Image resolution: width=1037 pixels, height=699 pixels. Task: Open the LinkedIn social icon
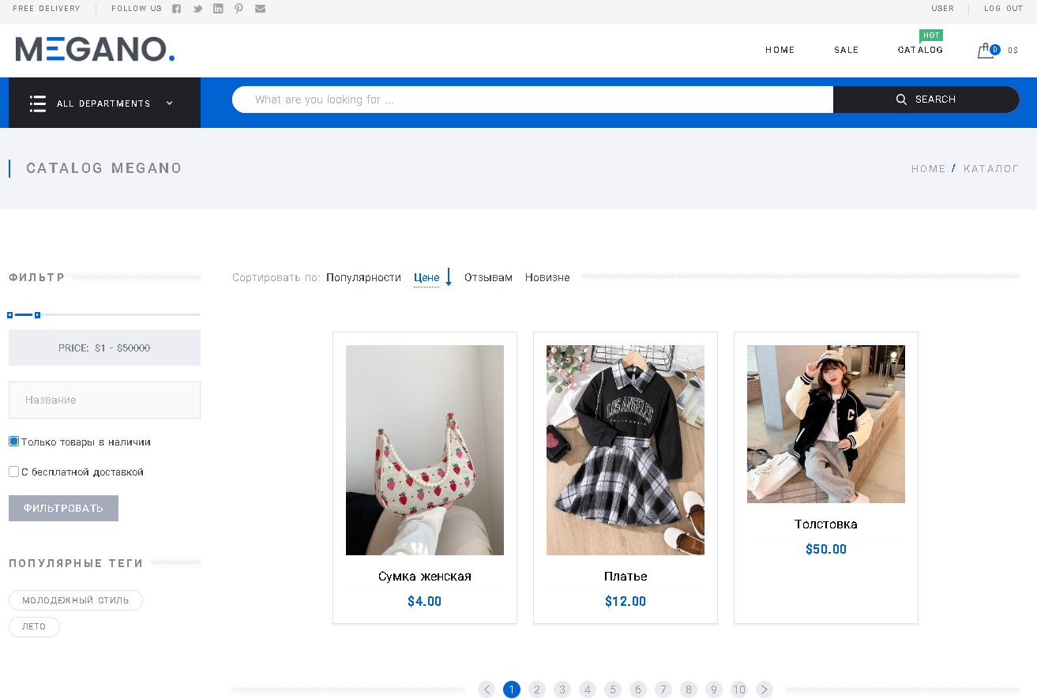pos(218,9)
